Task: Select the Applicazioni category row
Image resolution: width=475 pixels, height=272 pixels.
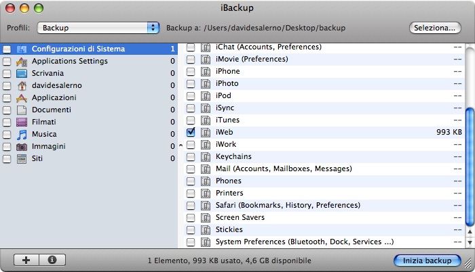Action: coord(89,97)
